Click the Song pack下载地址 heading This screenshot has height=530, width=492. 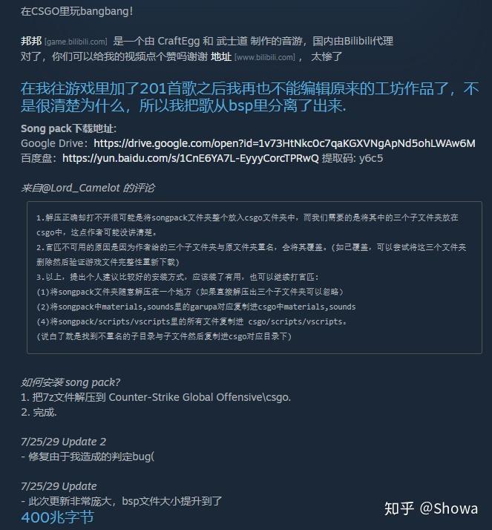tap(68, 128)
